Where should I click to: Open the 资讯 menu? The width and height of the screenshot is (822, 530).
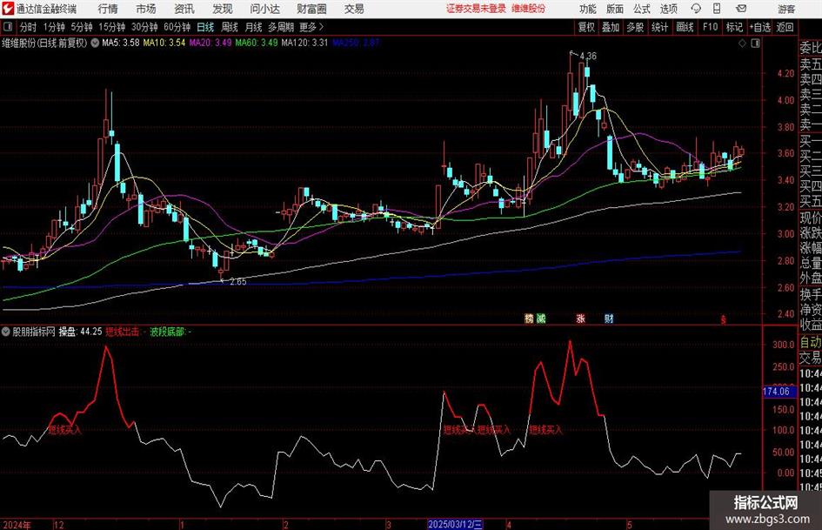click(184, 9)
